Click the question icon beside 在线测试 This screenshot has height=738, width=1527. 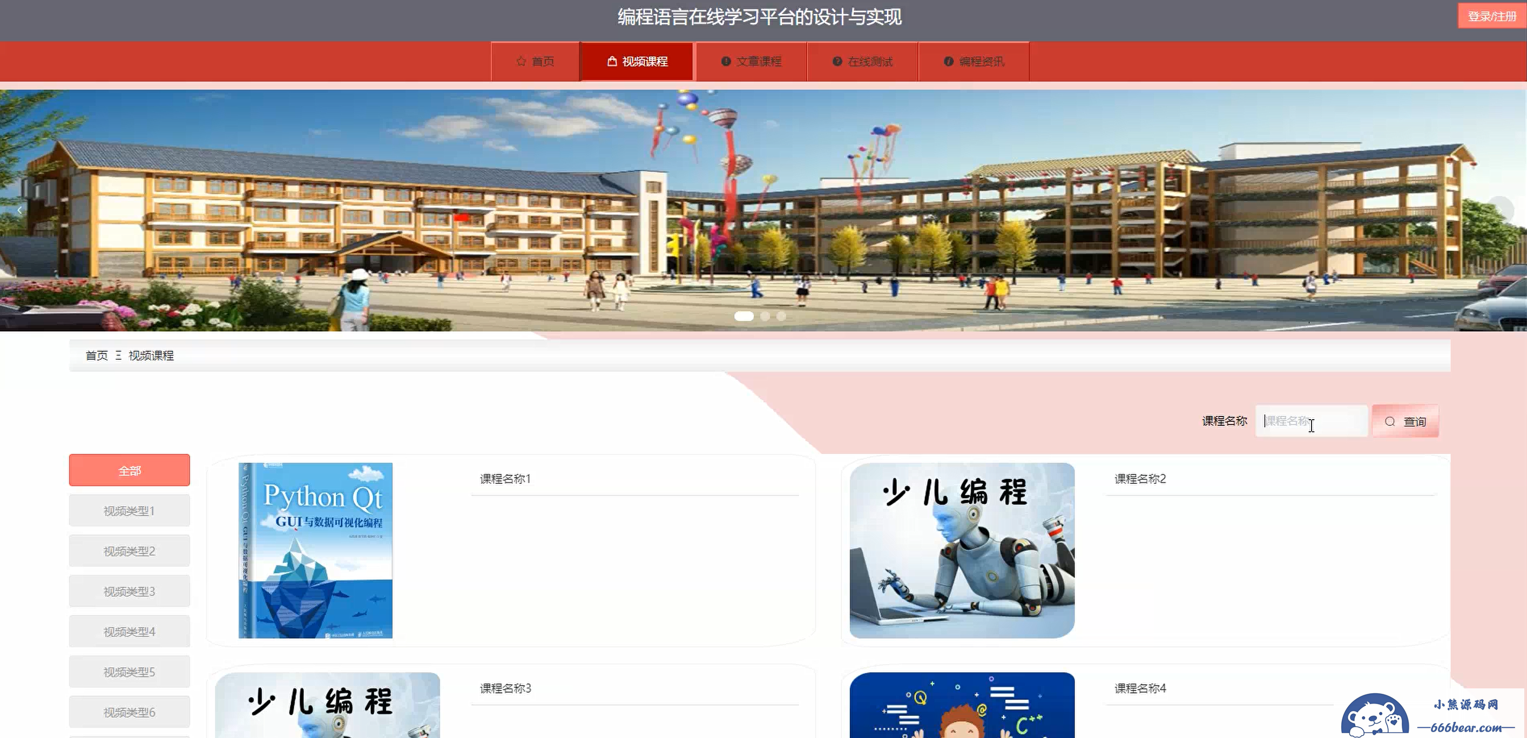[x=837, y=61]
